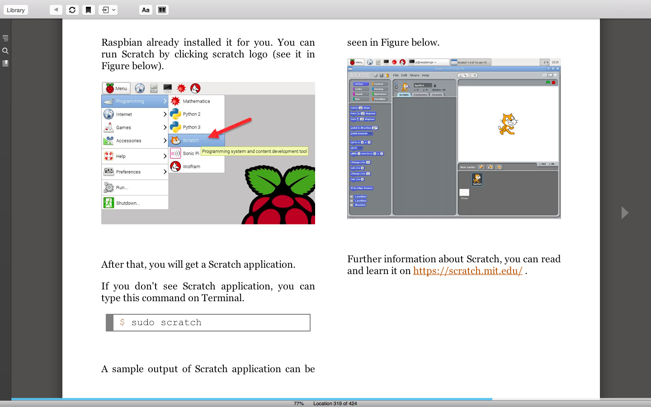Toggle the column layout view
The height and width of the screenshot is (407, 651).
[x=162, y=10]
